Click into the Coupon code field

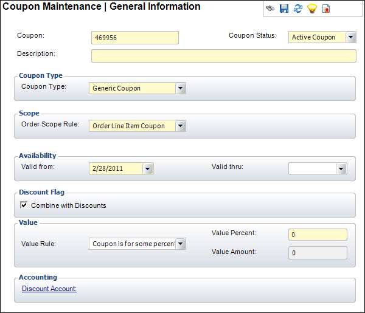[134, 38]
